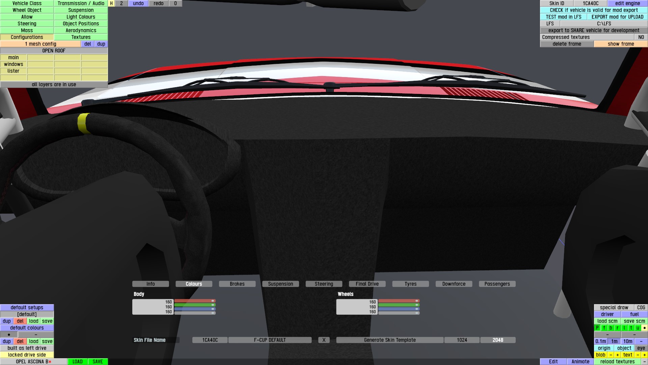Click the yellow dot view button

pyautogui.click(x=644, y=328)
